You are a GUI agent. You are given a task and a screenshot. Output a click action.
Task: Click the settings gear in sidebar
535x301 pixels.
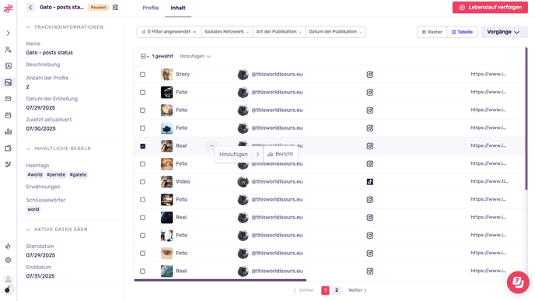pyautogui.click(x=9, y=260)
